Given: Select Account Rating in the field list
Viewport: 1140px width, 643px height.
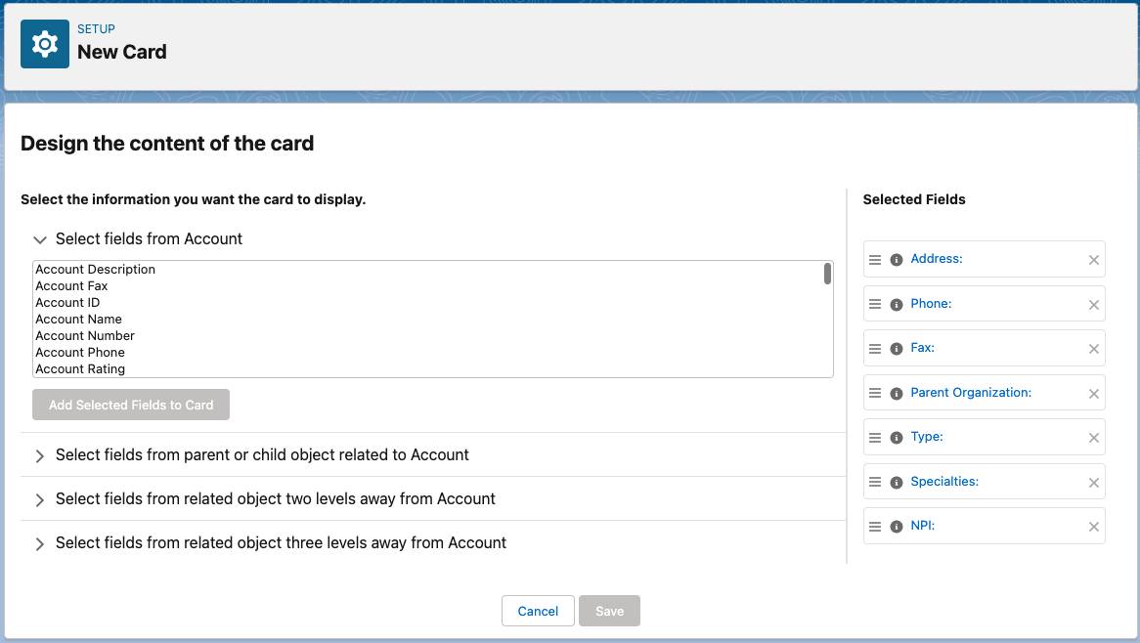Looking at the screenshot, I should [80, 368].
